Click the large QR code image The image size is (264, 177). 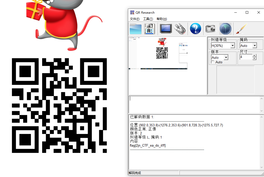coord(59,105)
